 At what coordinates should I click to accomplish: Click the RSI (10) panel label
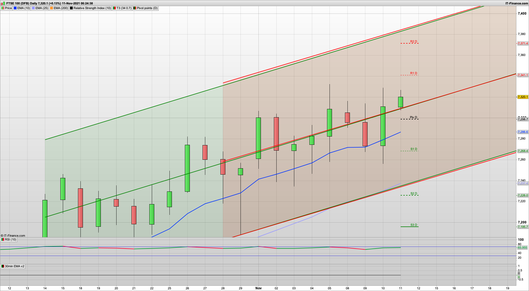pos(10,239)
